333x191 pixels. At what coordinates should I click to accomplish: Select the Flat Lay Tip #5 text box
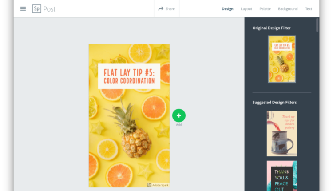pos(129,76)
